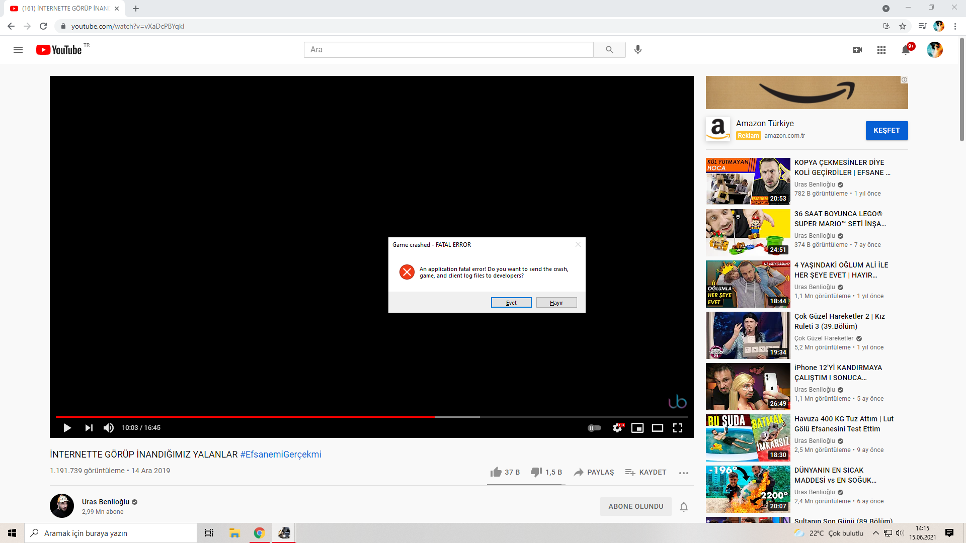The image size is (966, 543).
Task: Open Uras Benlioğlu channel name link
Action: (x=106, y=502)
